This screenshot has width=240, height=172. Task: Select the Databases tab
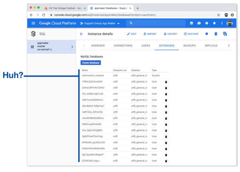(167, 45)
